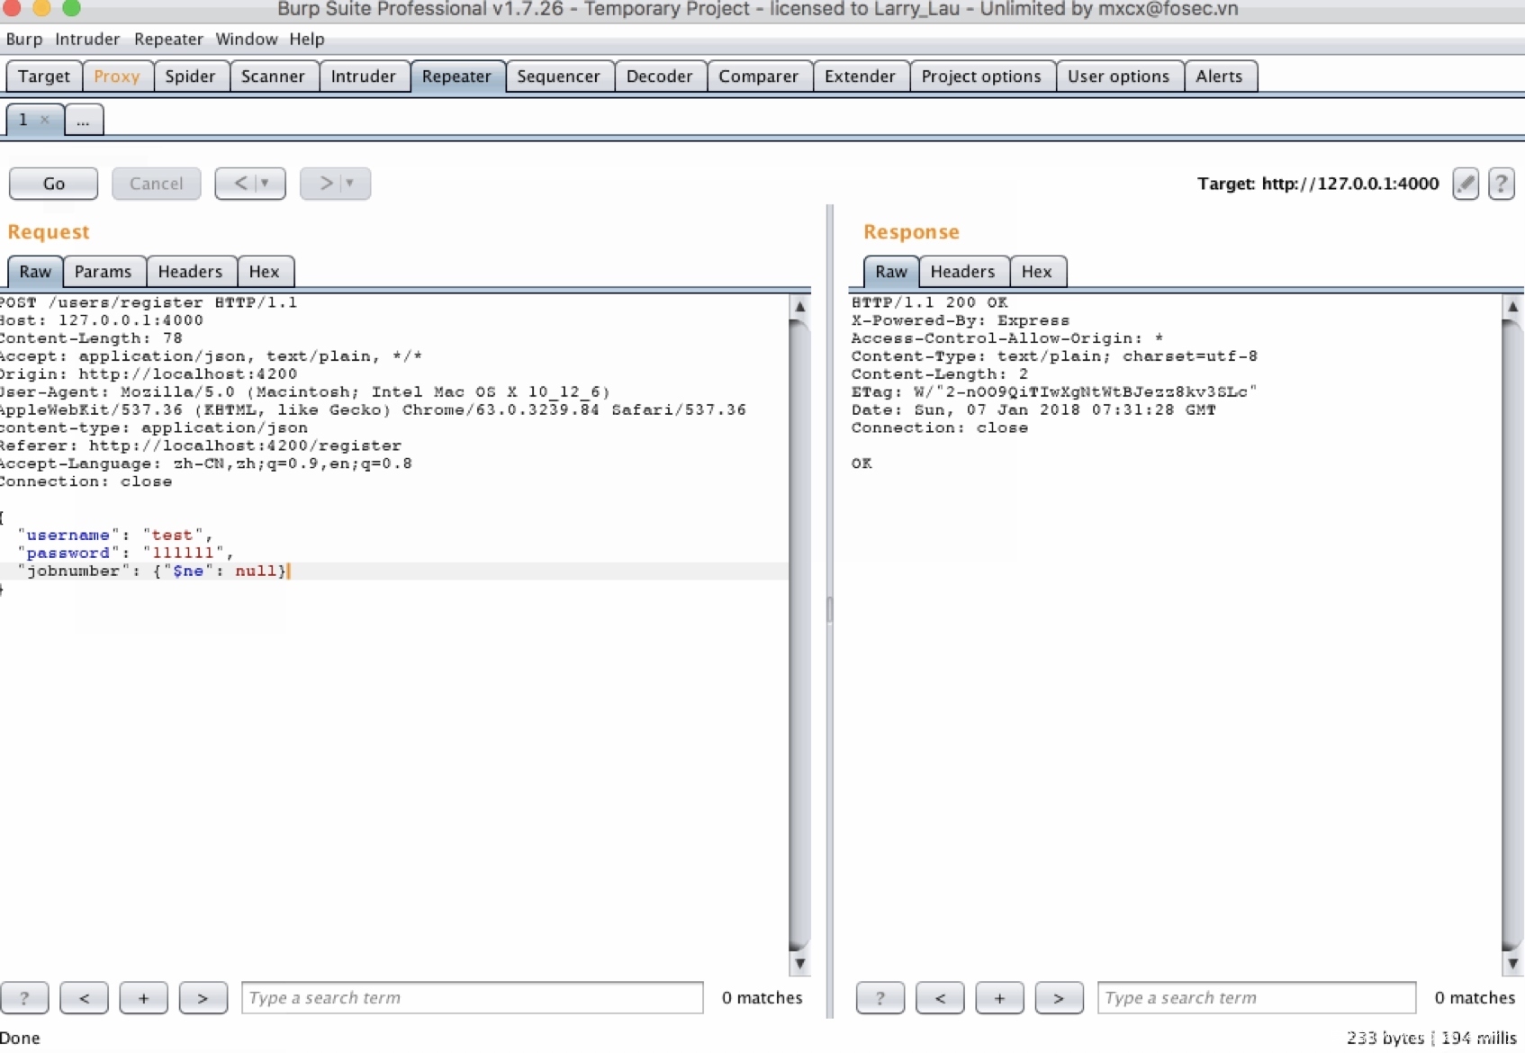Open the Request Hex tab
Viewport: 1525px width, 1053px height.
coord(264,271)
